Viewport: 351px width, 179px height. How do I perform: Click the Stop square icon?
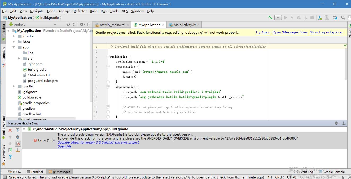(312, 18)
